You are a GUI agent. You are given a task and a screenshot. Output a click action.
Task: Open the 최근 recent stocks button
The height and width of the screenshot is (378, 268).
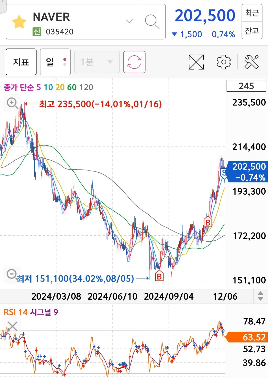point(252,14)
